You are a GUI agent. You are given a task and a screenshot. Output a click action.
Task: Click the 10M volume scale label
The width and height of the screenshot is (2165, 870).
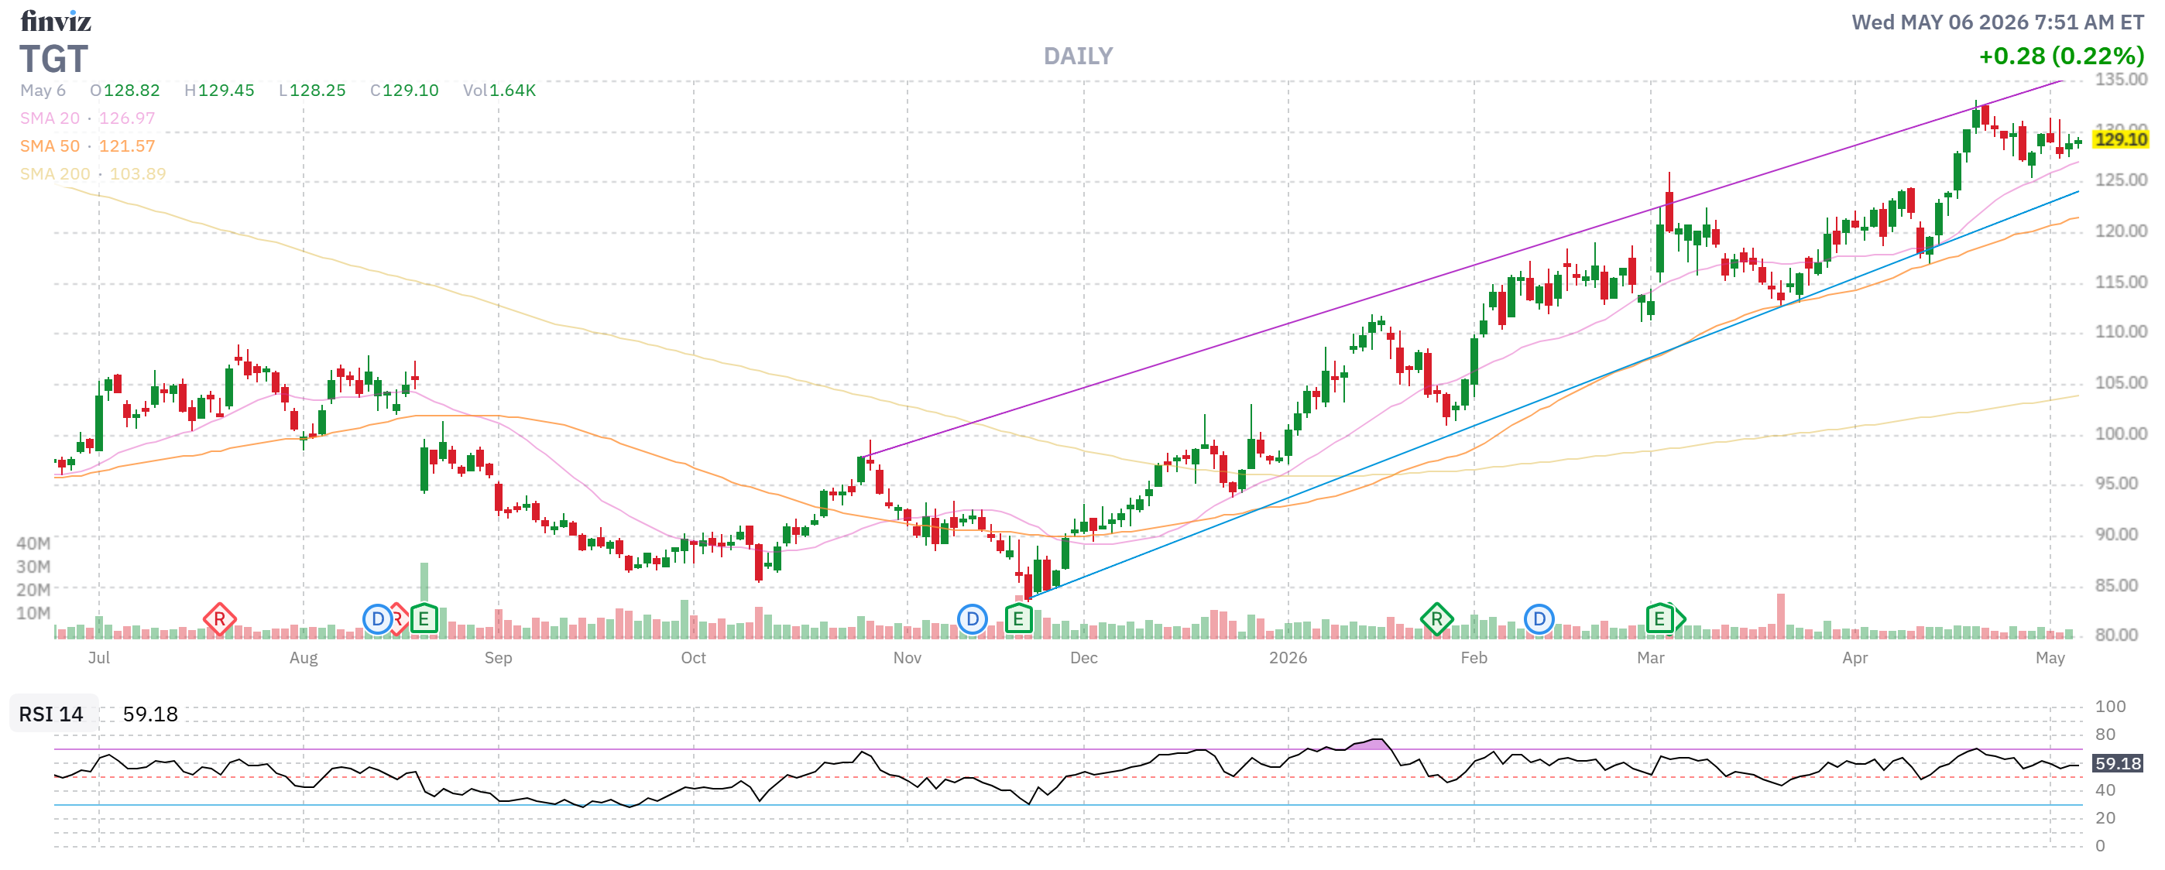coord(33,614)
